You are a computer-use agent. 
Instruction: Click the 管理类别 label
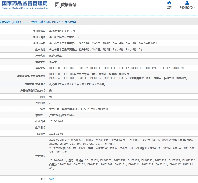pyautogui.click(x=40, y=62)
